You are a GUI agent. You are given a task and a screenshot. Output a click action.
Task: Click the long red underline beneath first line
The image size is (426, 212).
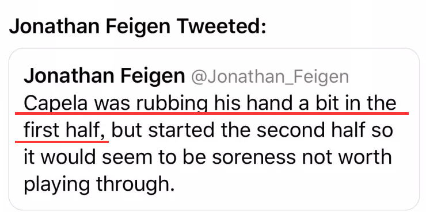pos(212,113)
